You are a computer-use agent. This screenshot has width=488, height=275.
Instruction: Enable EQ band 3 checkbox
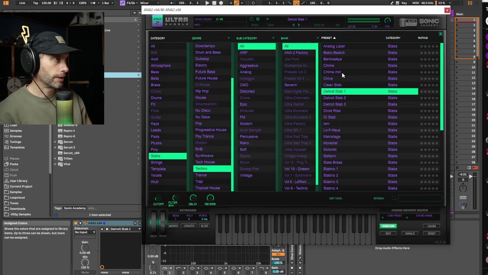click(x=193, y=273)
